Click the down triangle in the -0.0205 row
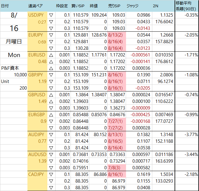 tap(51, 88)
